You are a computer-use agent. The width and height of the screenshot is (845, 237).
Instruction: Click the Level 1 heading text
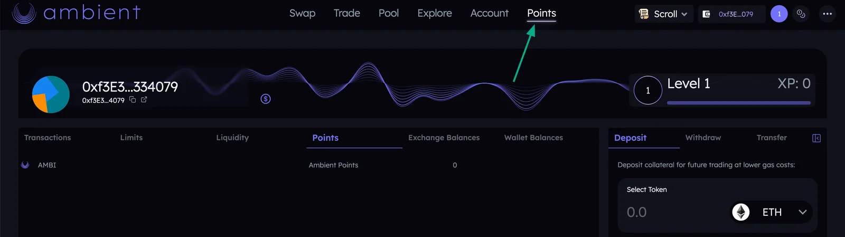click(x=689, y=83)
